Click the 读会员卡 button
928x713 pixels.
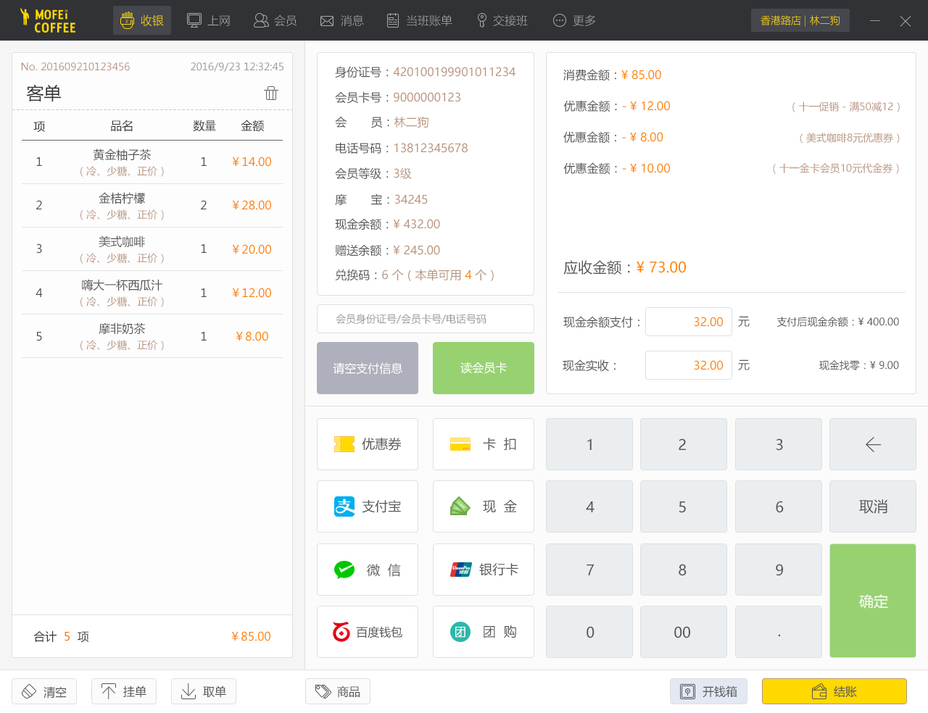tap(484, 368)
